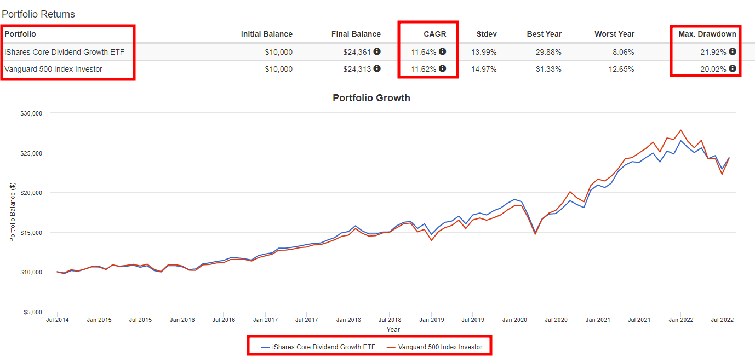This screenshot has height=357, width=755.
Task: Toggle Vanguard 500 Index Investor legend entry
Action: pos(434,347)
